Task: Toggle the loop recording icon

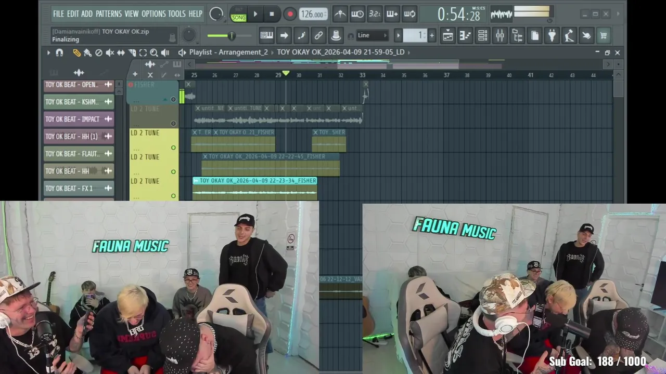Action: coord(409,14)
